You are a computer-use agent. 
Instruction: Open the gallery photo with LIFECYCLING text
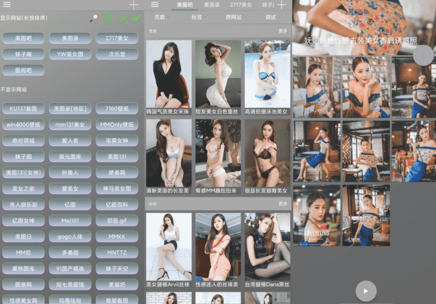click(317, 215)
